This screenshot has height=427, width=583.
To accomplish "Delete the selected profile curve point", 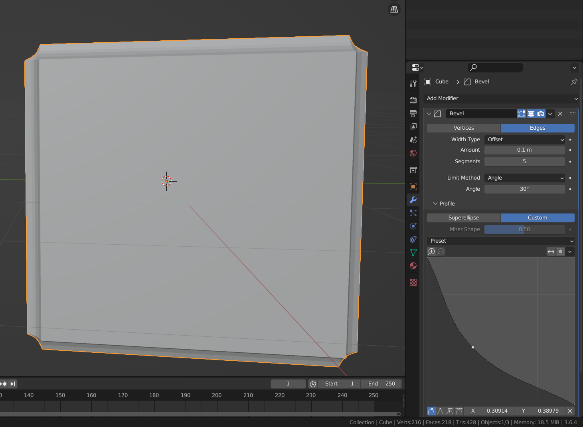I will (570, 411).
